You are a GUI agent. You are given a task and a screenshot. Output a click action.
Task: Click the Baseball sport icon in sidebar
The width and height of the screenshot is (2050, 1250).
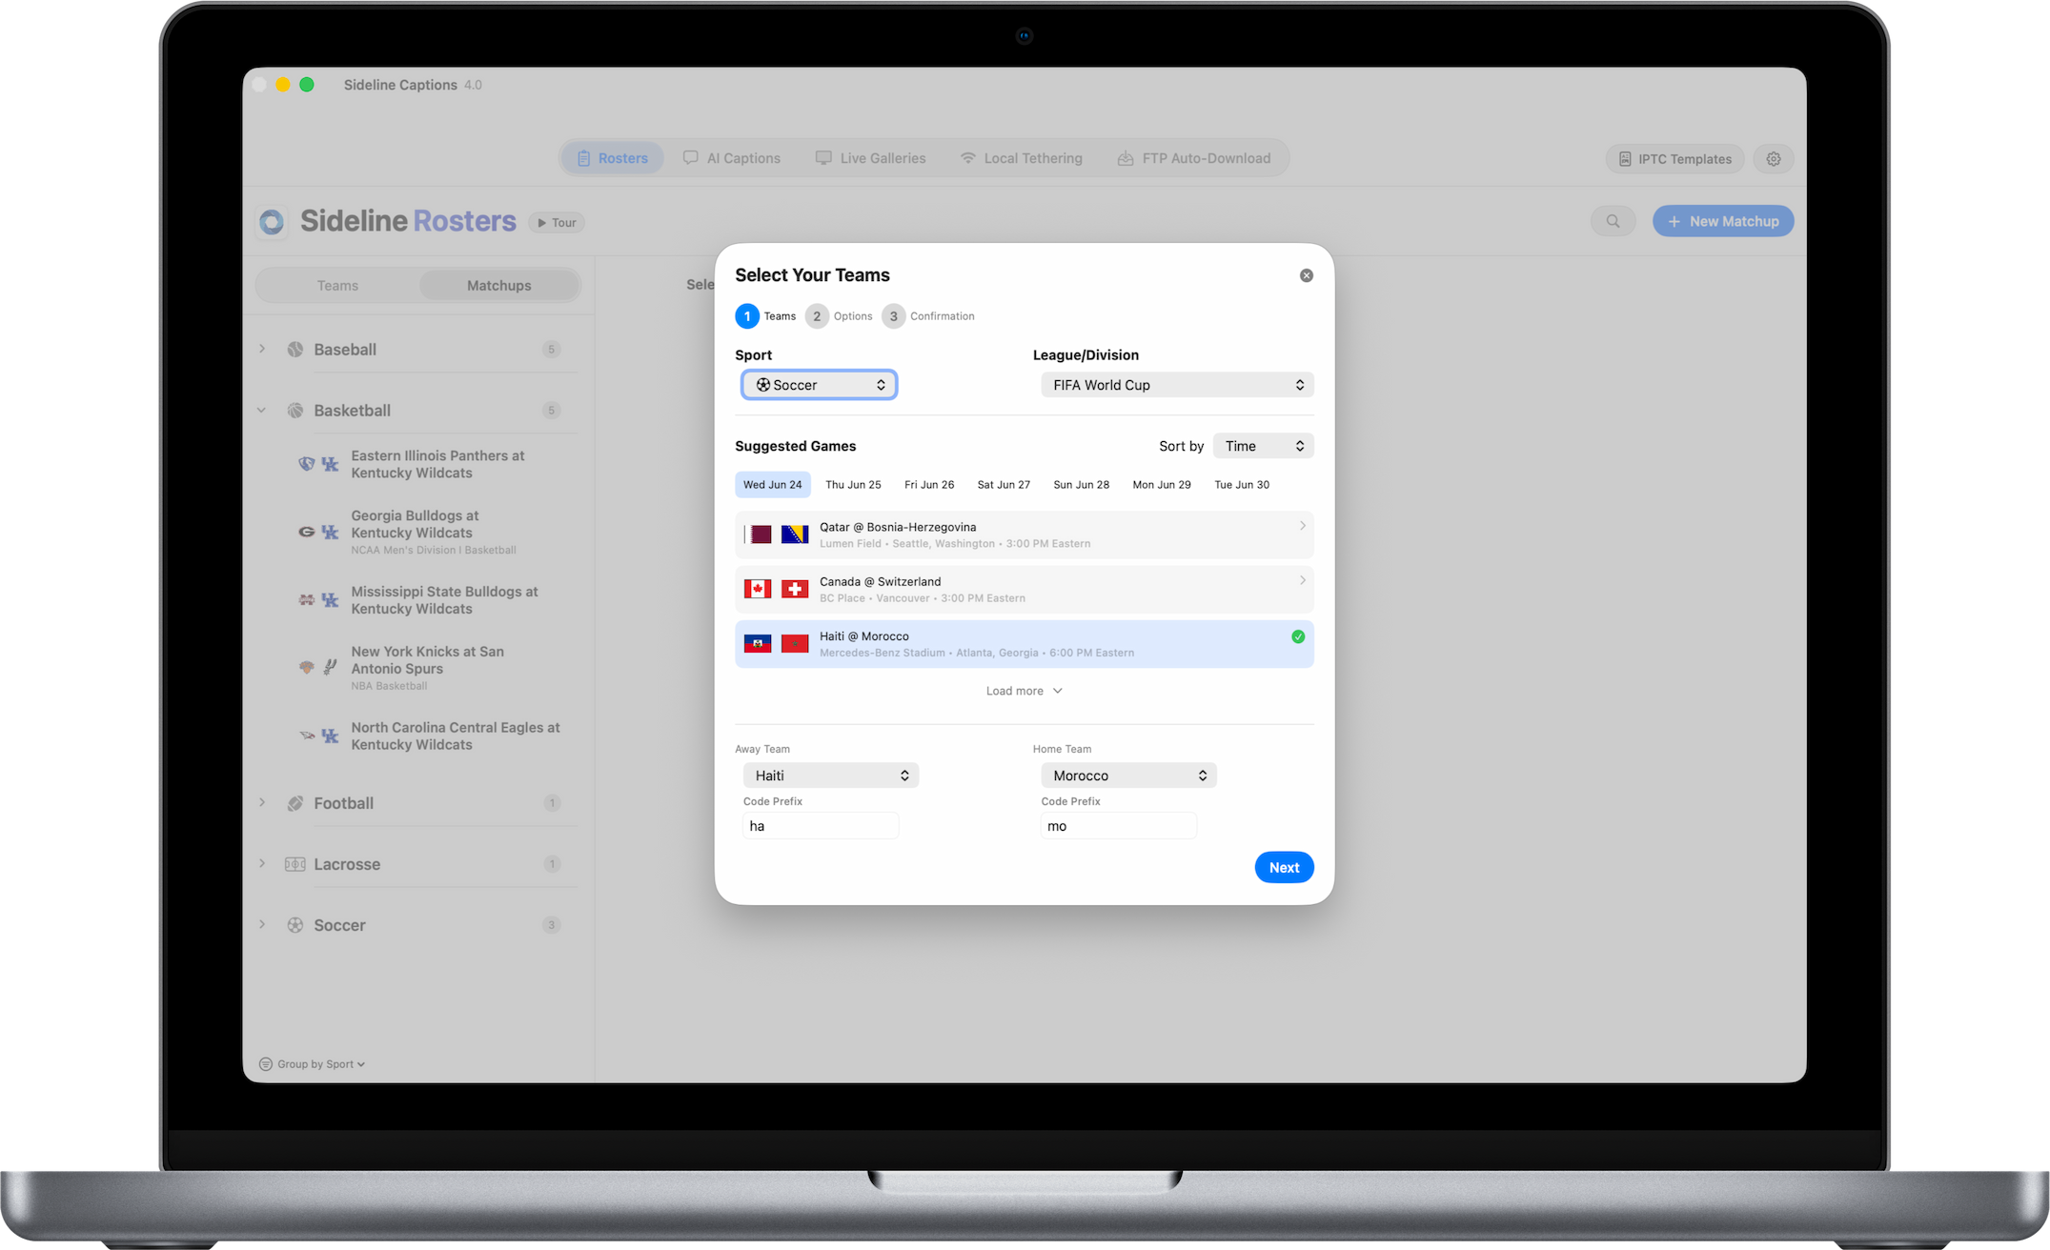pos(295,350)
